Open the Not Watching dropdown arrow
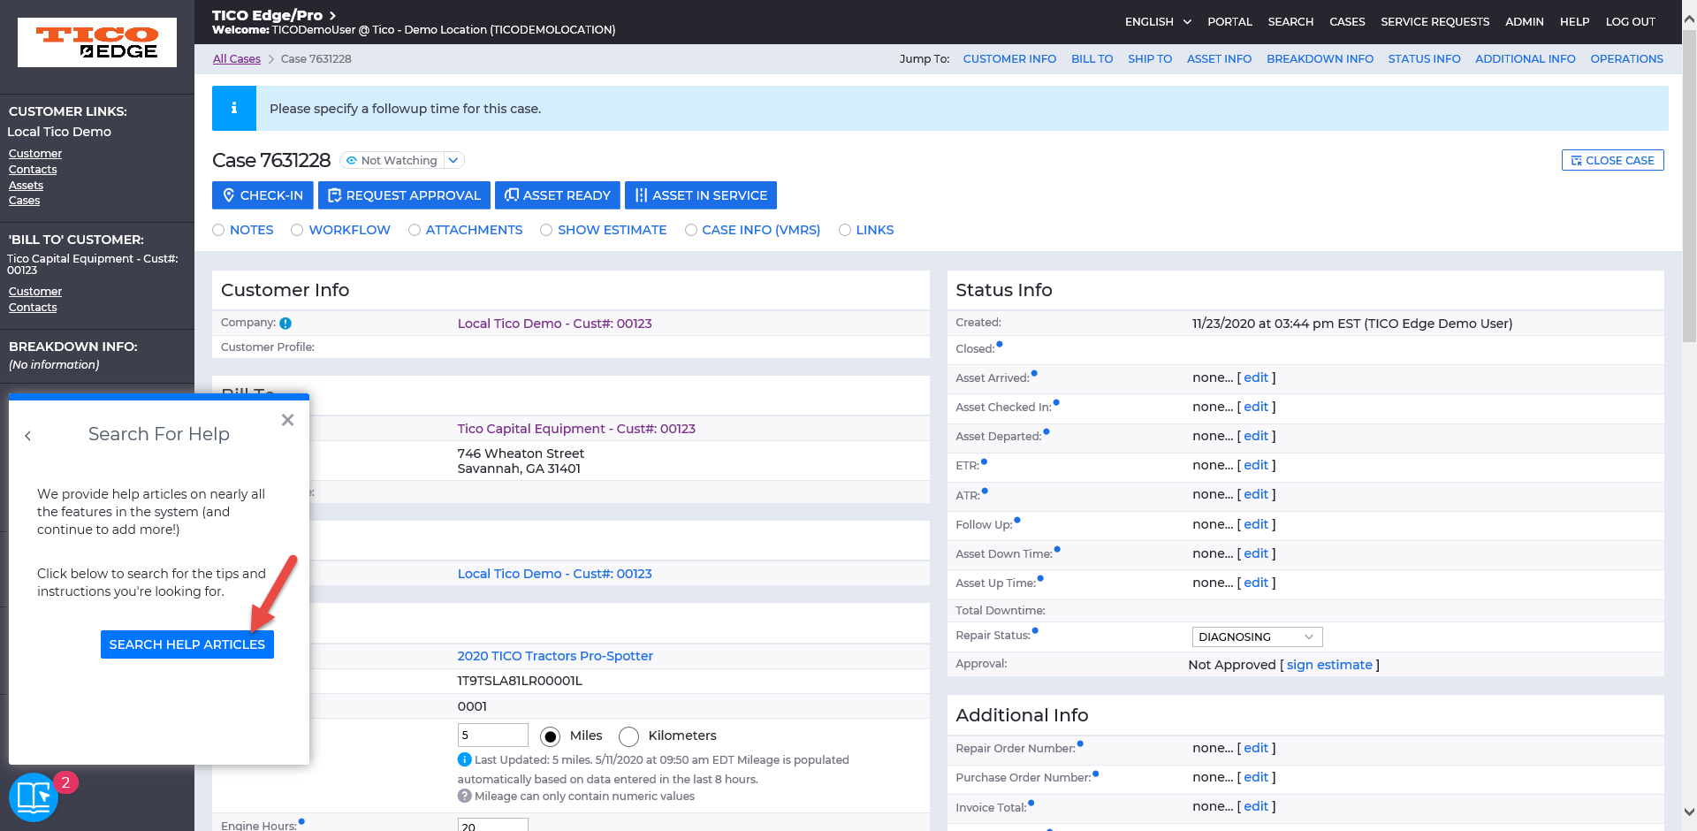 click(453, 160)
